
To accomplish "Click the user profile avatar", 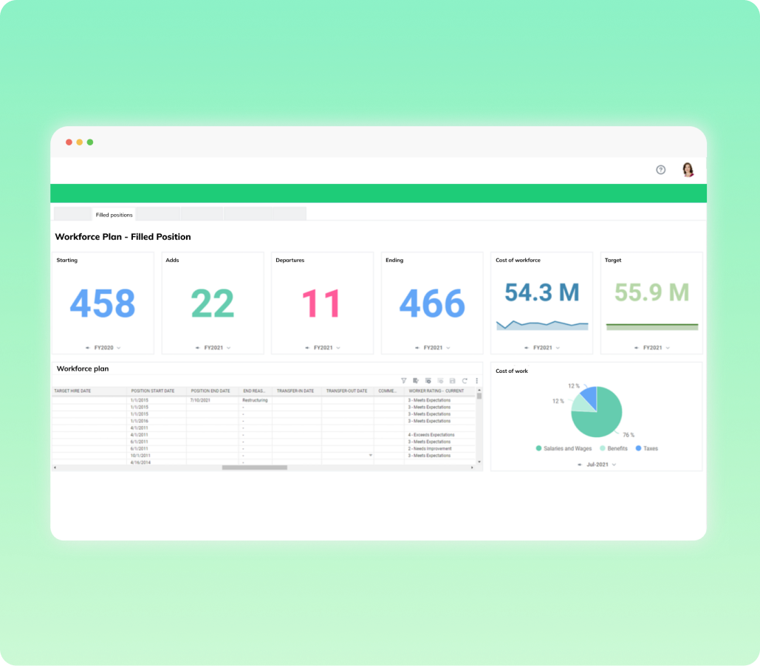I will point(688,170).
